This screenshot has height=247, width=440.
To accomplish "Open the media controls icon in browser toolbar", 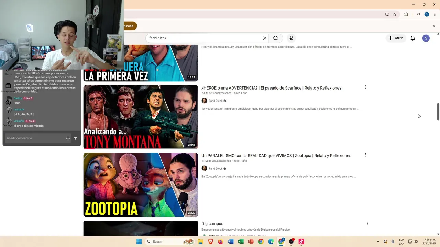I will coord(418,14).
